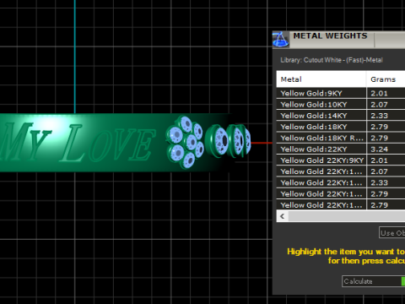
Task: Click the metal table horizontal scrollbar track
Action: (347, 216)
